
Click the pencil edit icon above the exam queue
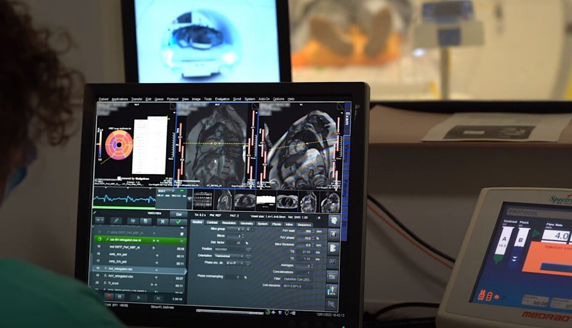[x=116, y=220]
